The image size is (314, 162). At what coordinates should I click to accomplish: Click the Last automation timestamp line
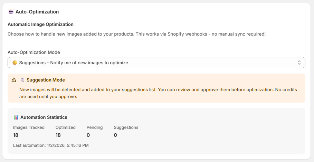(x=51, y=145)
